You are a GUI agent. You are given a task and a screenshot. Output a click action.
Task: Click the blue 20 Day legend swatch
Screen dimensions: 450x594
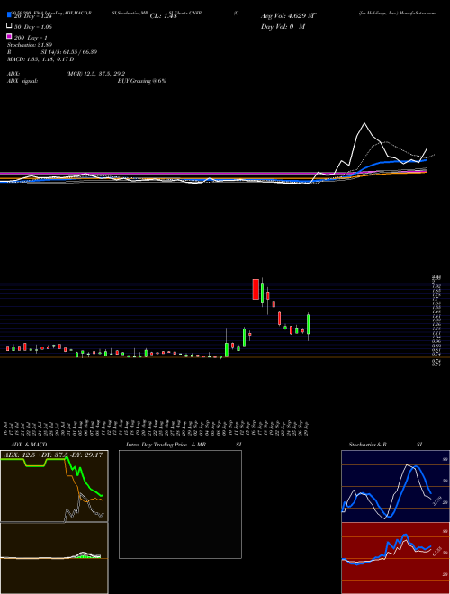point(9,14)
